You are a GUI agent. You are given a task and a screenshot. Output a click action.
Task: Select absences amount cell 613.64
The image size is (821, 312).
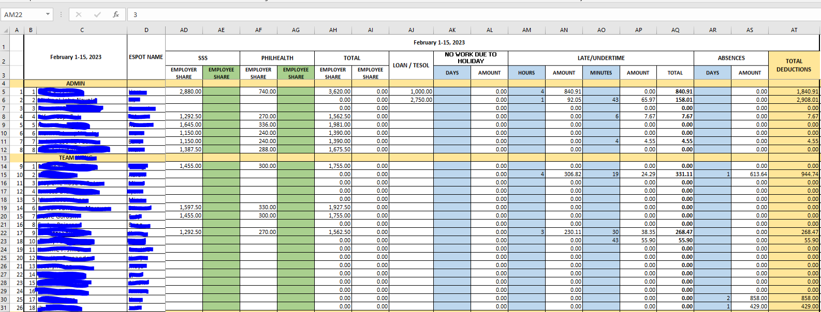pos(750,174)
